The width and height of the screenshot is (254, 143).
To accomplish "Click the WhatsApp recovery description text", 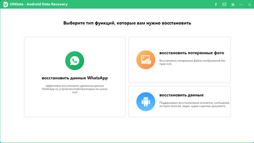I will (75, 89).
